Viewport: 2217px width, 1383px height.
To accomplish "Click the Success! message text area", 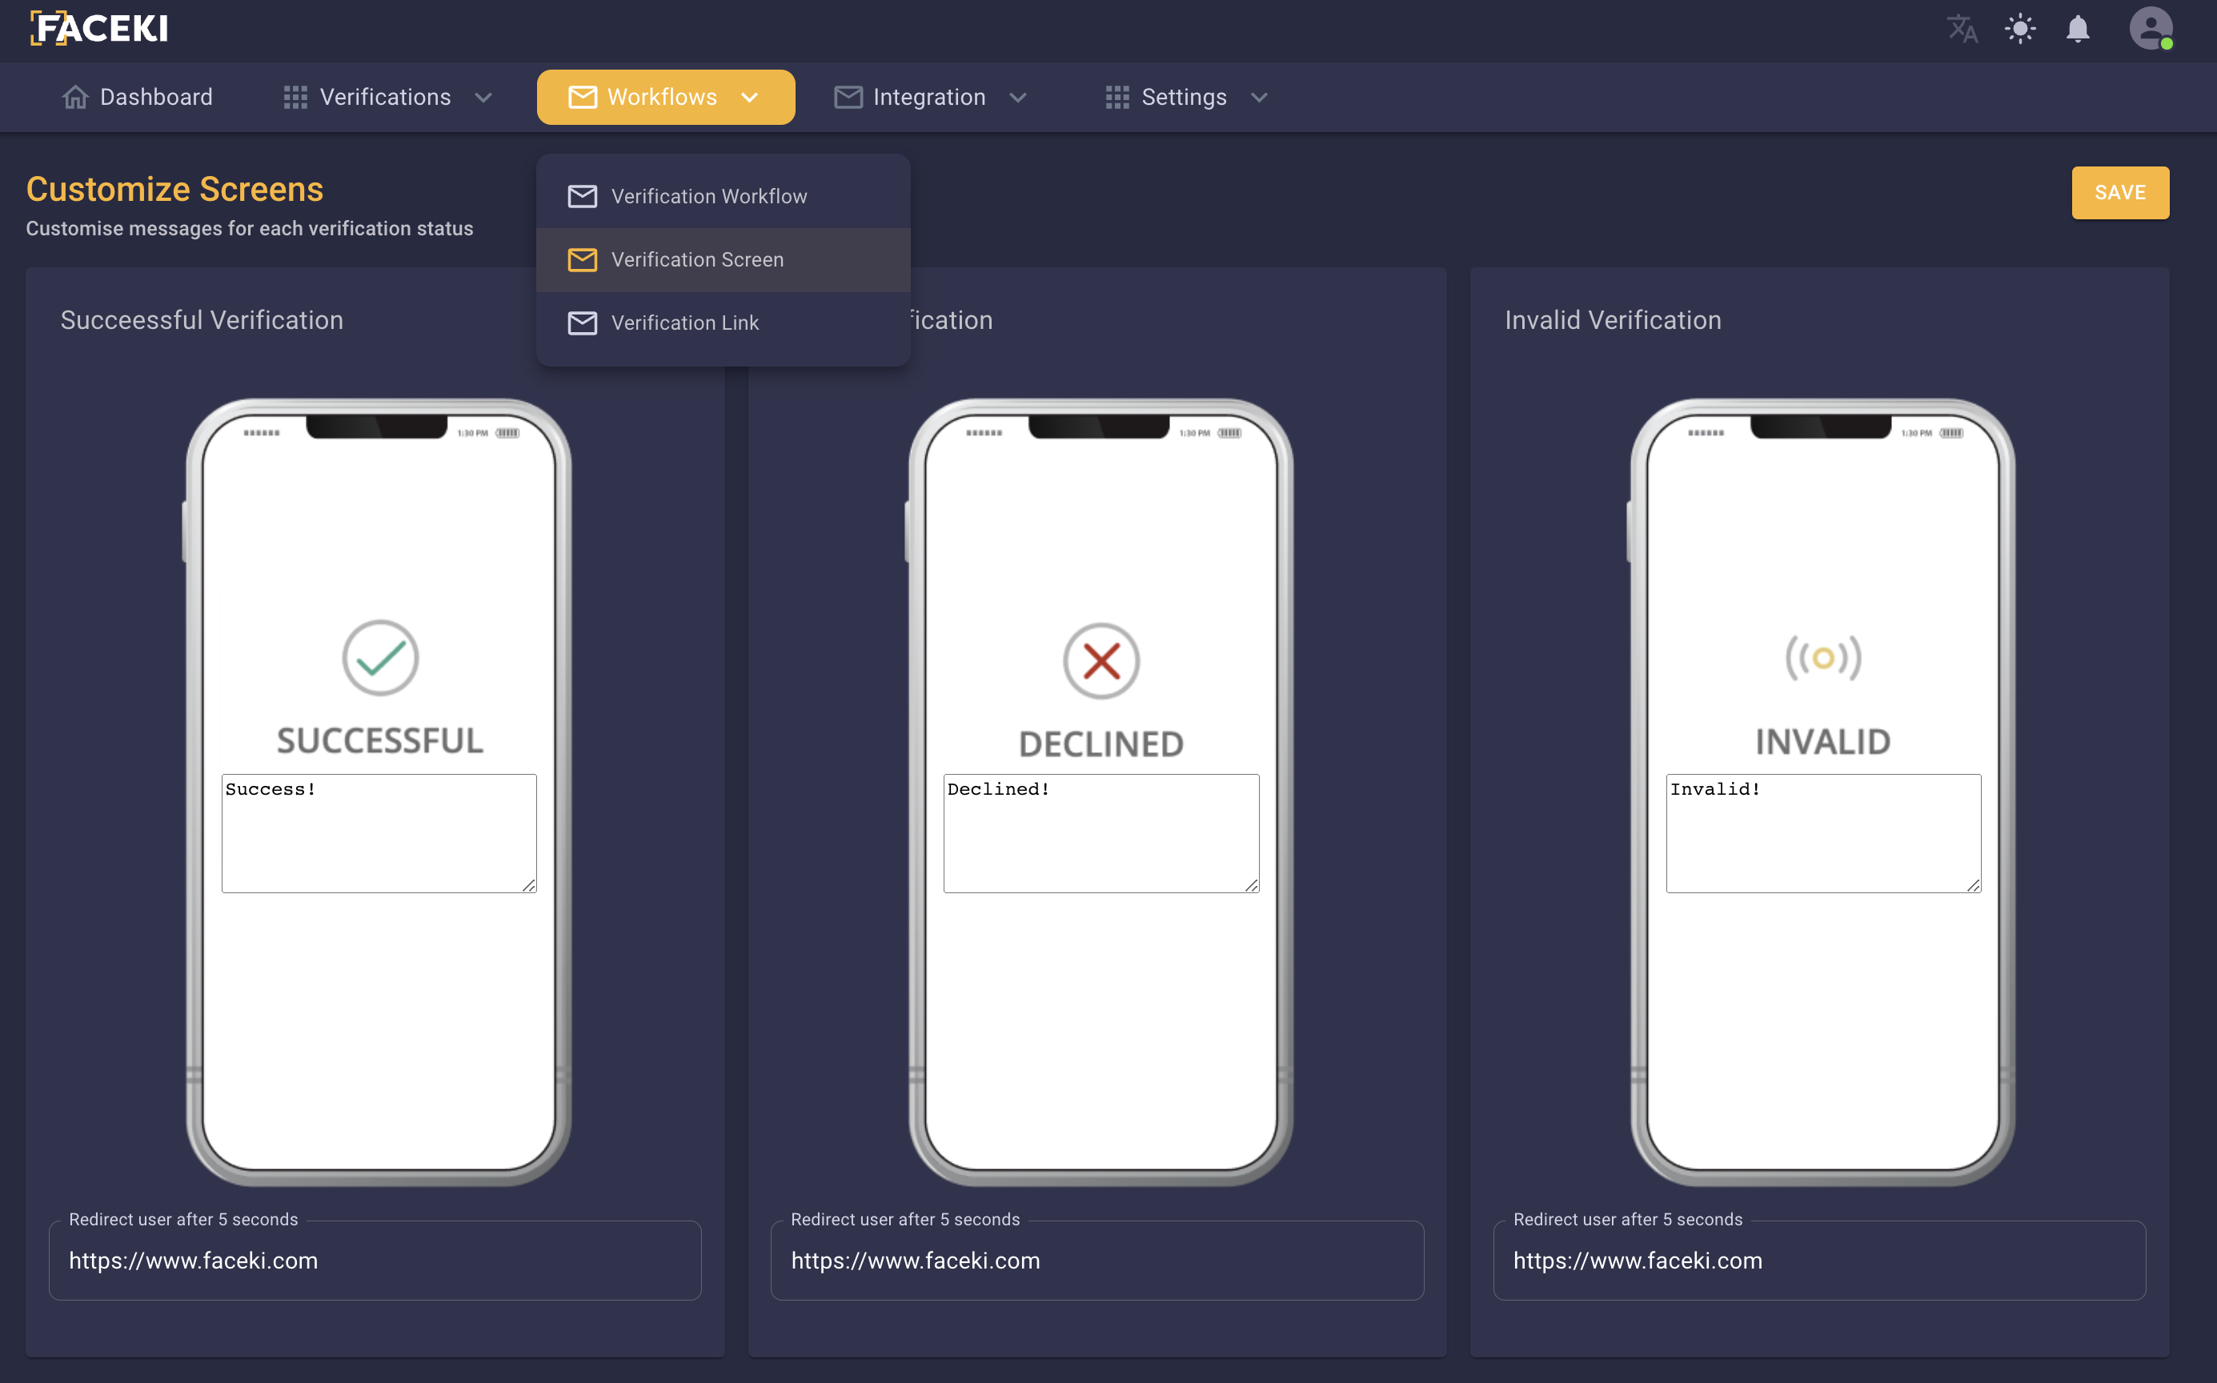I will click(379, 832).
